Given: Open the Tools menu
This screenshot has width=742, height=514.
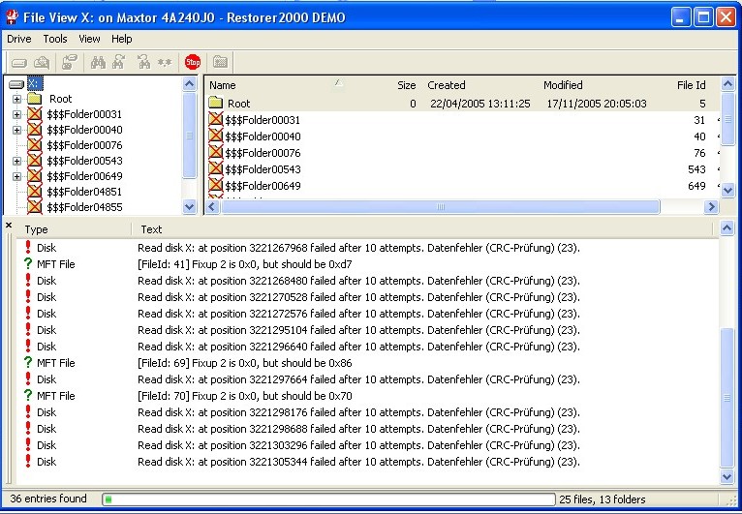Looking at the screenshot, I should click(x=55, y=39).
